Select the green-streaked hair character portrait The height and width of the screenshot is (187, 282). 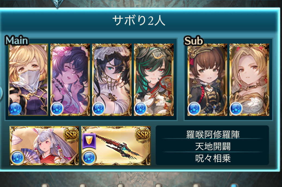pyautogui.click(x=154, y=80)
